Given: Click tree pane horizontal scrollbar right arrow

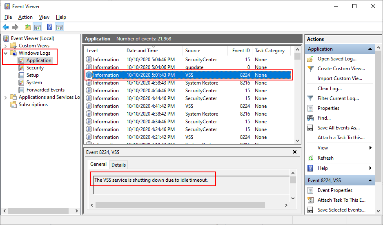Looking at the screenshot, I should point(76,211).
